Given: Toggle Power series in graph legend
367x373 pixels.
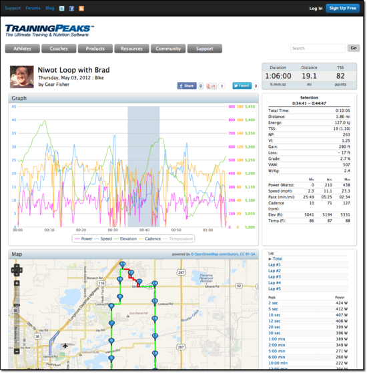Looking at the screenshot, I should point(83,238).
